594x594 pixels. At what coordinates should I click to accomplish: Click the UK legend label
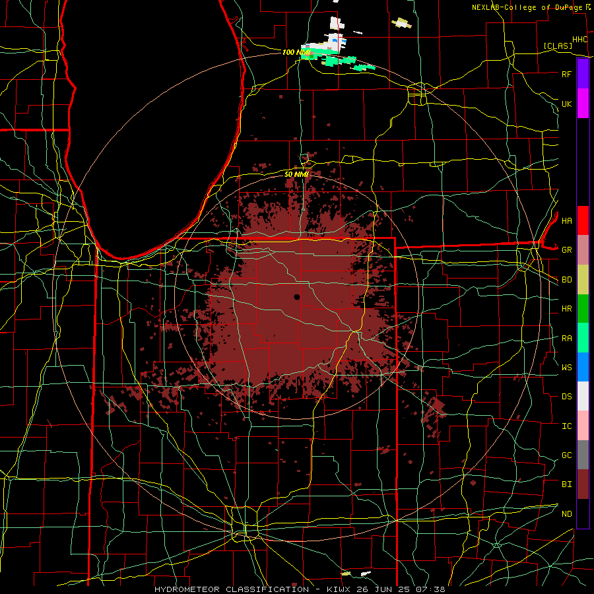pyautogui.click(x=566, y=104)
